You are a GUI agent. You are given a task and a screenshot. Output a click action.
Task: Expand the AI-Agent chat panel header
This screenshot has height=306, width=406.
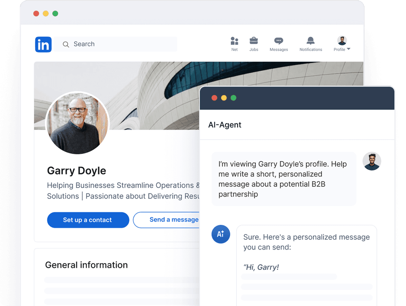224,125
